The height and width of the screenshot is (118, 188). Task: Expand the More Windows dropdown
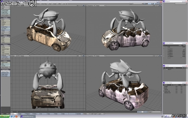[x=6, y=15]
